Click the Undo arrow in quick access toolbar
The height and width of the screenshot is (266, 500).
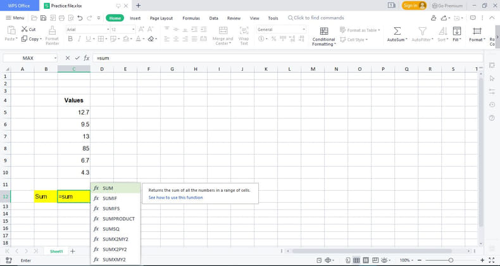tap(80, 18)
